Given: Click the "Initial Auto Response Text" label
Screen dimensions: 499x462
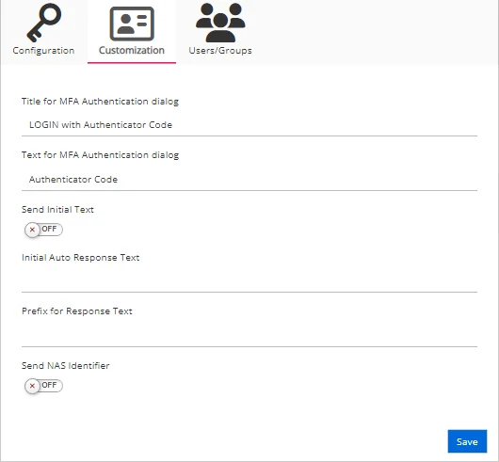Looking at the screenshot, I should [81, 258].
